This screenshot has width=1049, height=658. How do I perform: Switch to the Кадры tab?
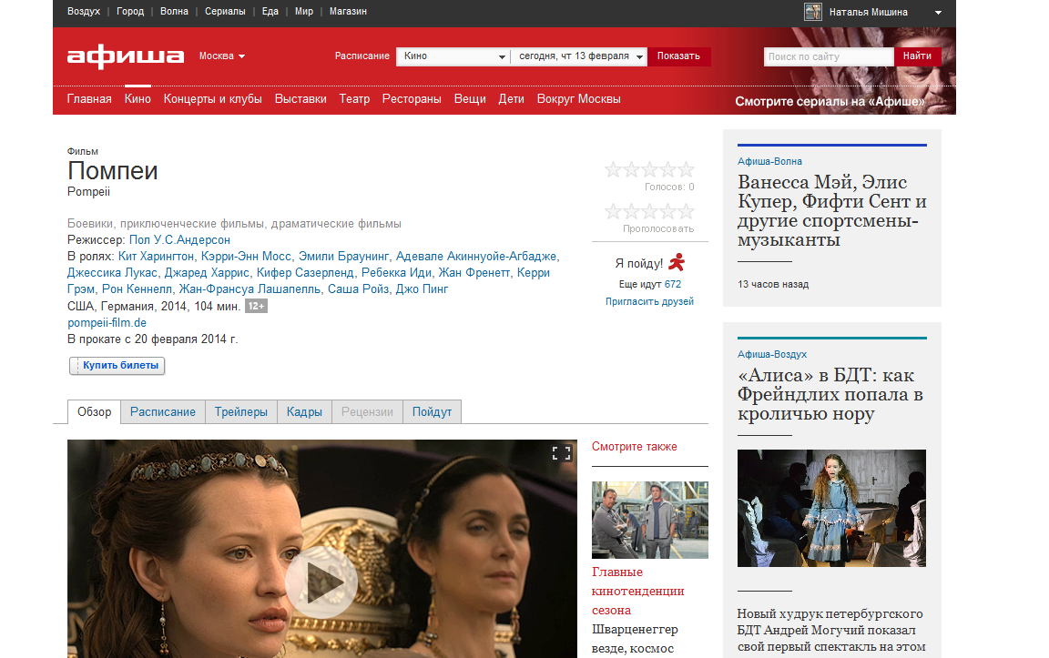304,412
